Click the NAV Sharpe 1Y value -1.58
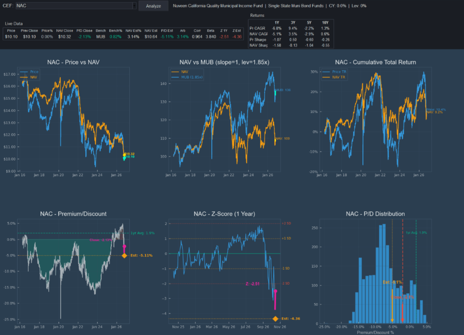 coord(277,45)
